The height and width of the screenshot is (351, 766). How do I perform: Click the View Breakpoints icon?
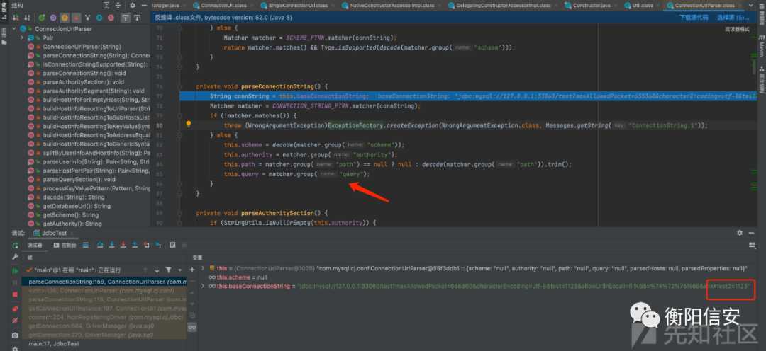point(15,308)
